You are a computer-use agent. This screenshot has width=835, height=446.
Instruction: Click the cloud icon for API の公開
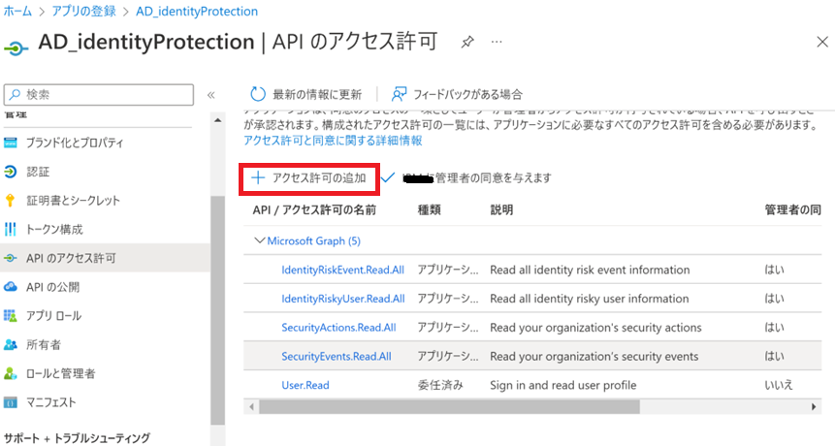tap(10, 287)
